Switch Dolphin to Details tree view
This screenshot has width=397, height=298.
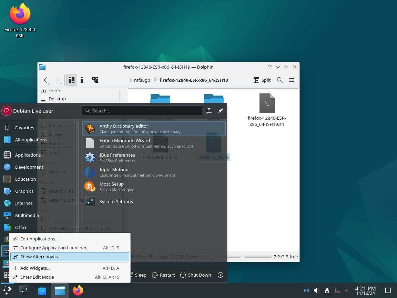(95, 80)
